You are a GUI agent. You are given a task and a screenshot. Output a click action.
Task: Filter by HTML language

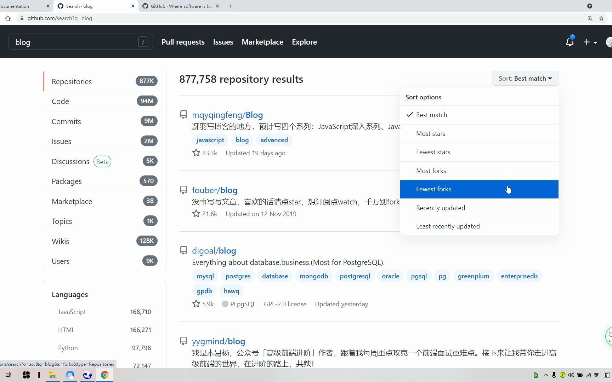pyautogui.click(x=104, y=330)
